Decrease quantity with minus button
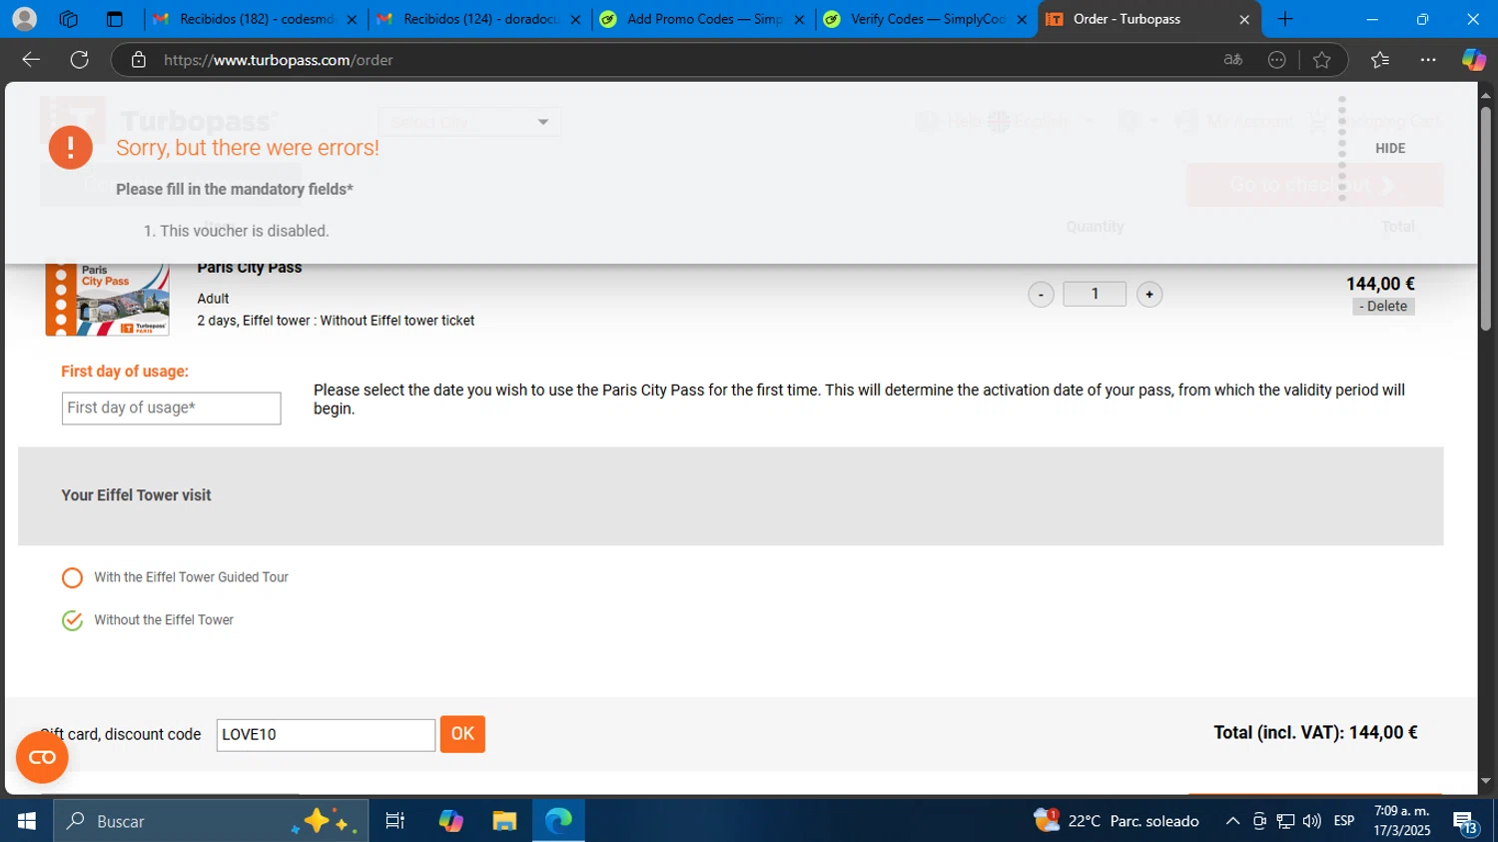The height and width of the screenshot is (842, 1498). (1041, 295)
